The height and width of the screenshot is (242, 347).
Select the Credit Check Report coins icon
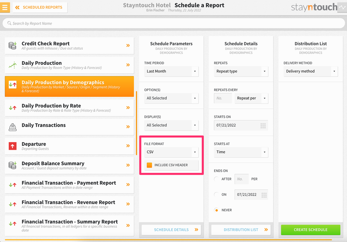12,45
